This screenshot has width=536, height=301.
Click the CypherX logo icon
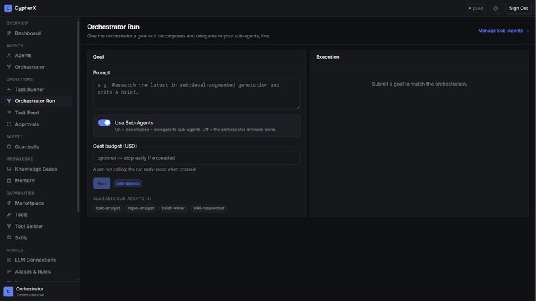[8, 8]
